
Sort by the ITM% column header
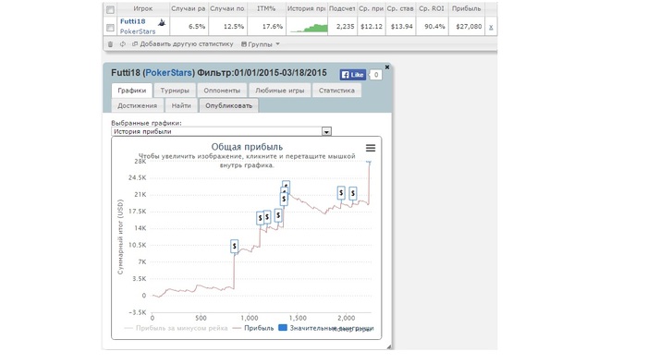266,8
